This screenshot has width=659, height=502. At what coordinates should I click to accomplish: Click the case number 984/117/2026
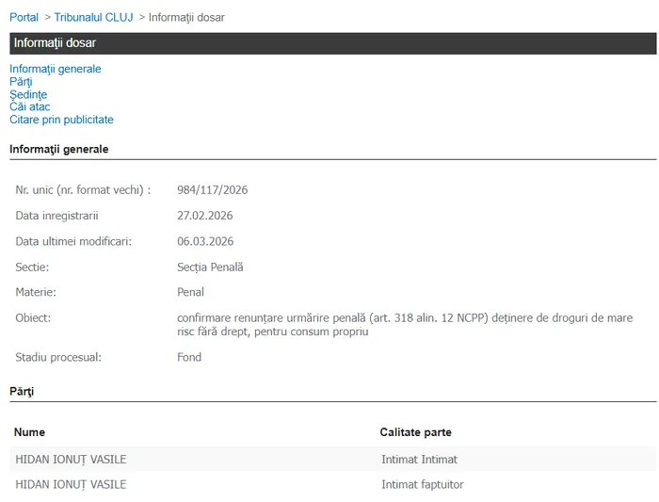(x=212, y=190)
